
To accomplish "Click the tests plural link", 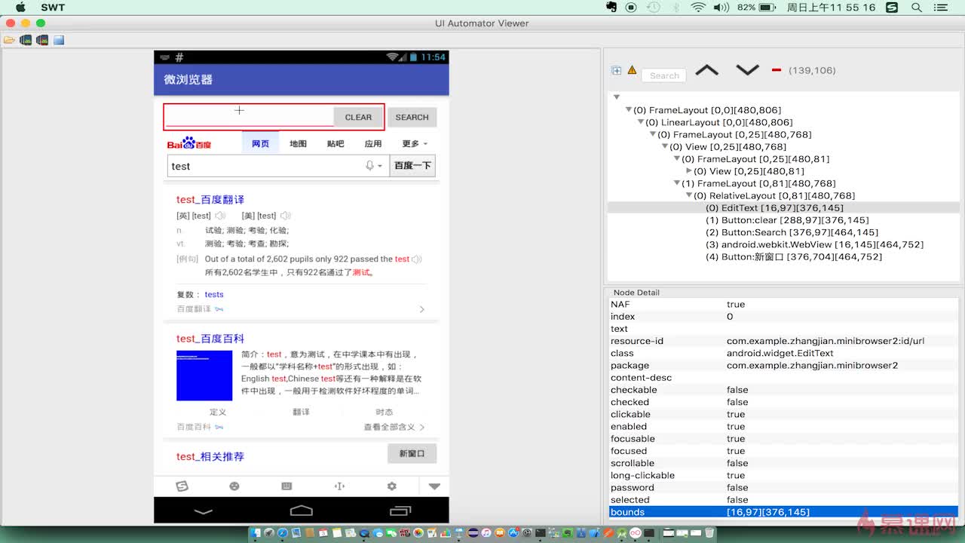I will (x=214, y=294).
